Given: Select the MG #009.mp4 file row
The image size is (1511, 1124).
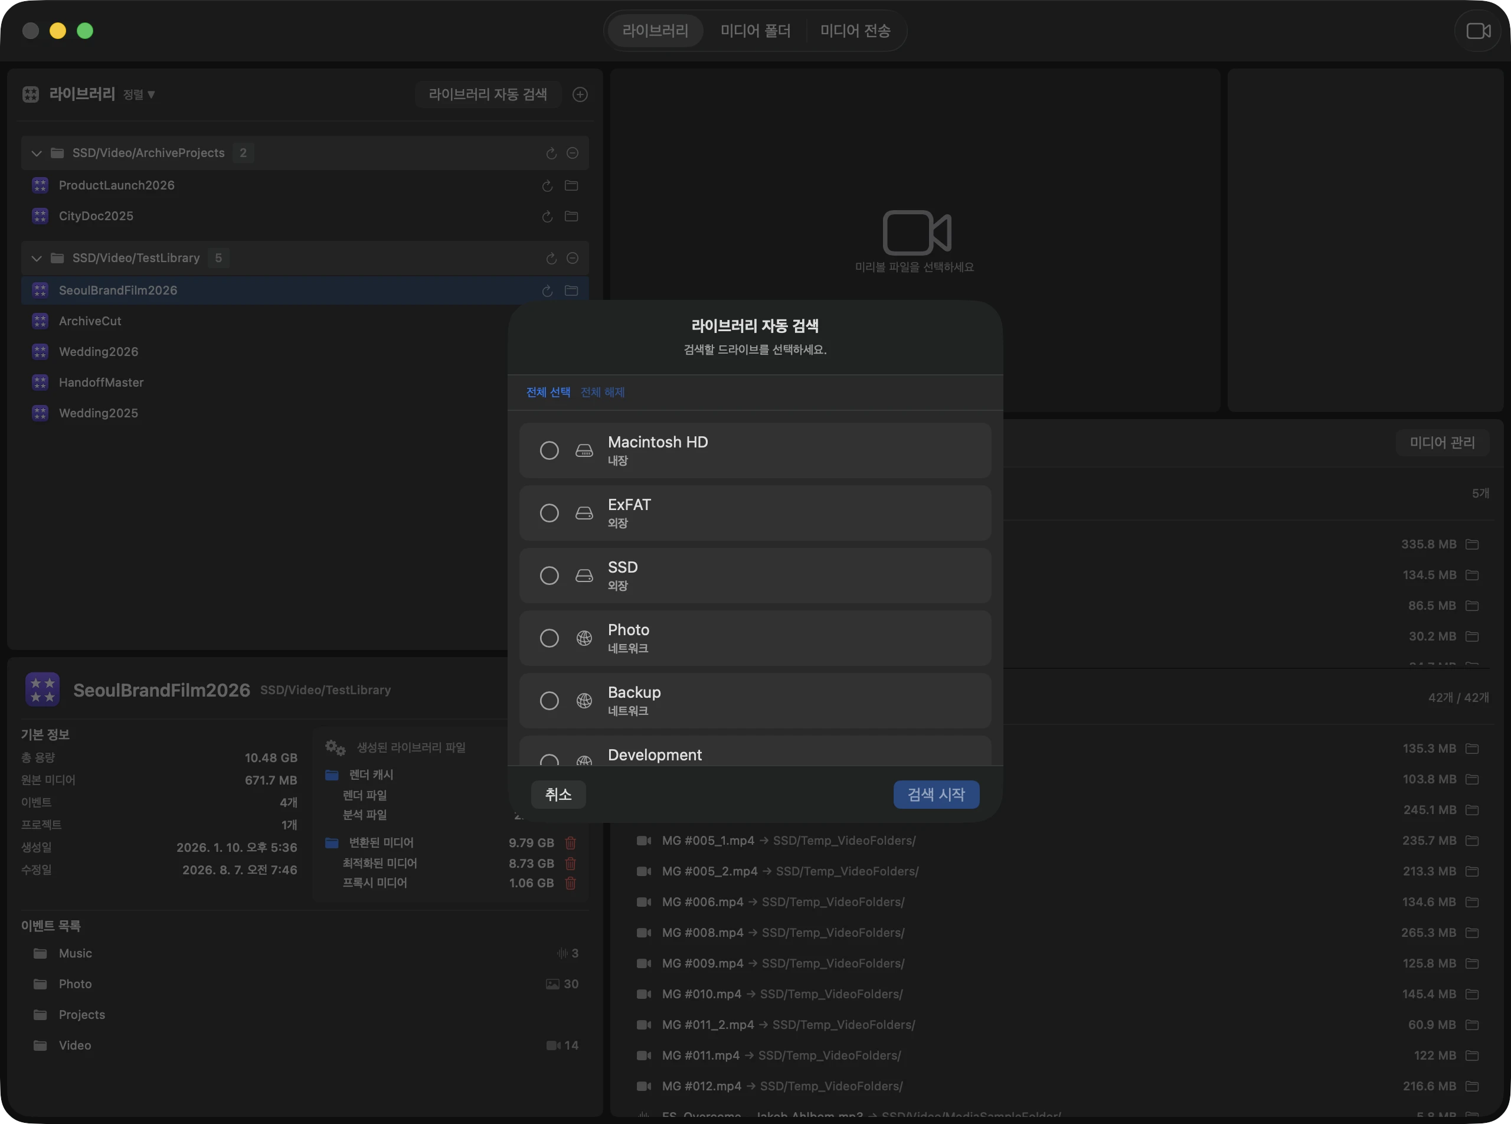Looking at the screenshot, I should click(1057, 963).
